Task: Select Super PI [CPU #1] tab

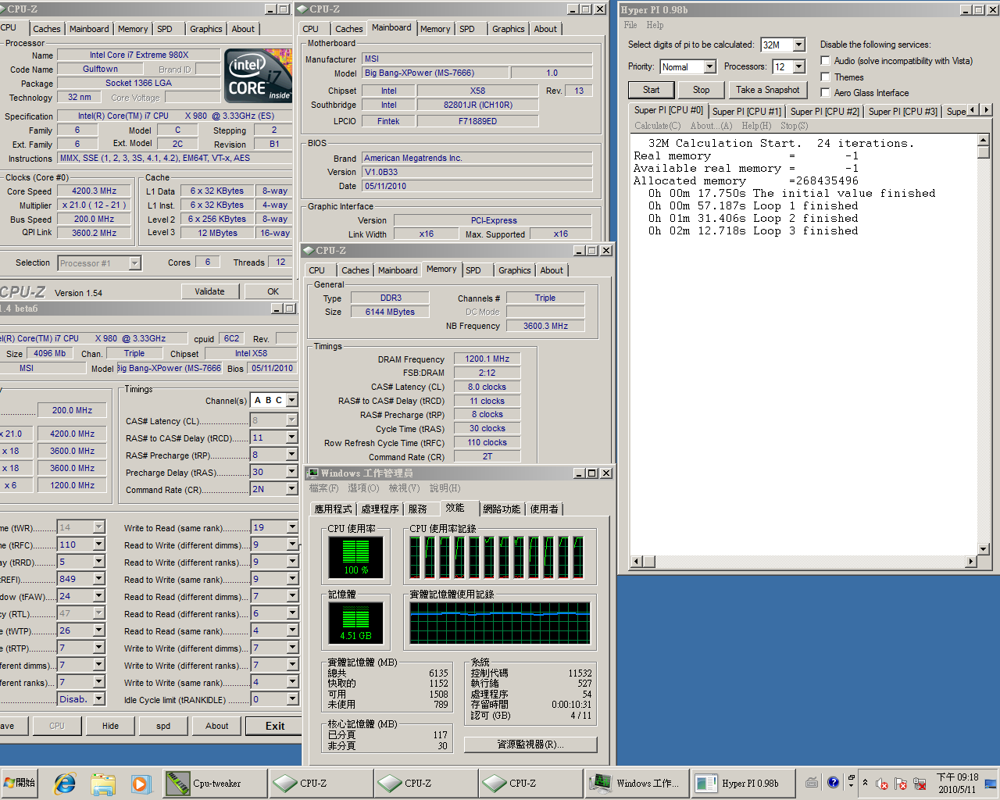Action: coord(746,111)
